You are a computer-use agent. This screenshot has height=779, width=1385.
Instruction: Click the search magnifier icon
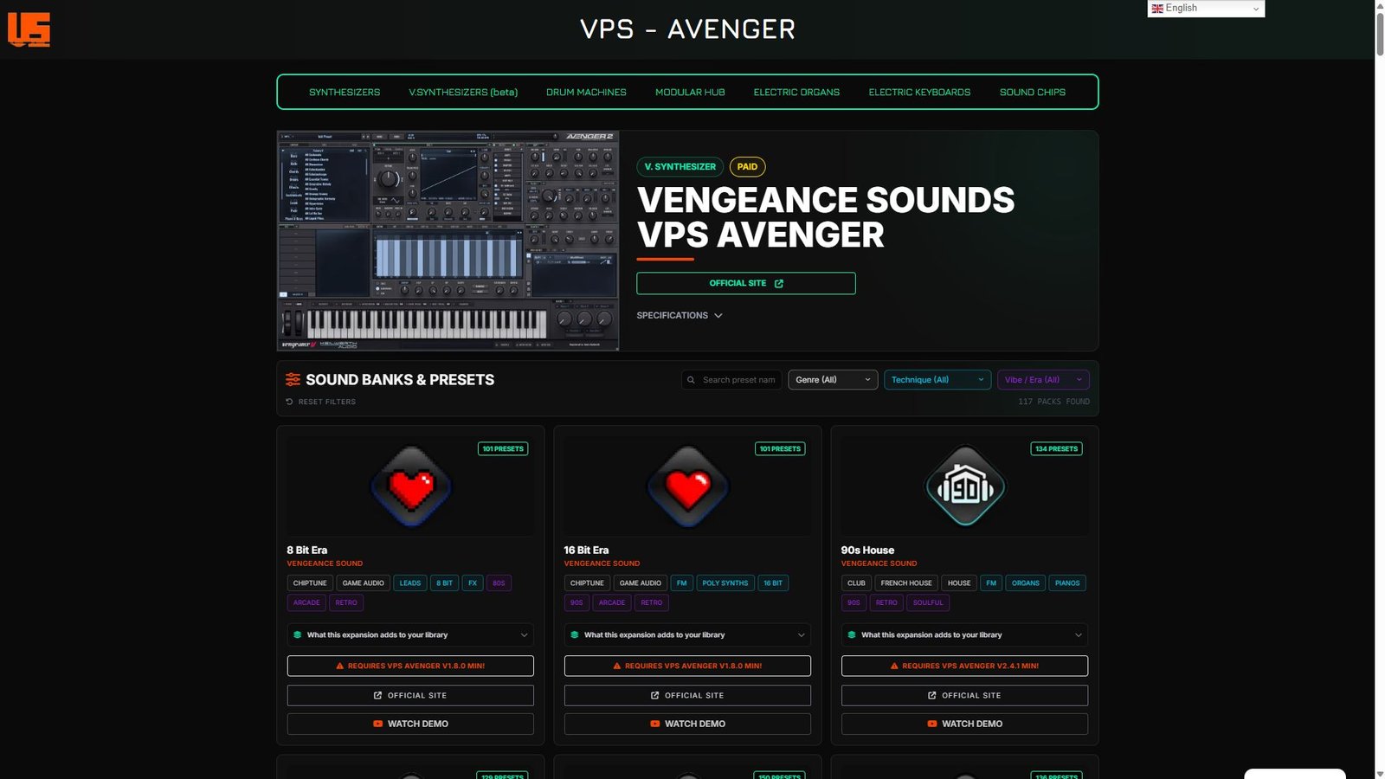click(691, 380)
